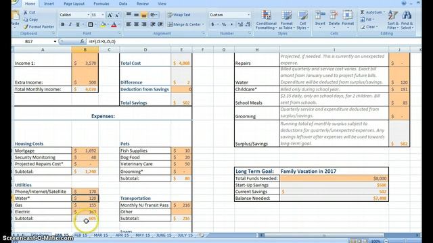
Task: Click Decrease Indent icon
Action: [x=152, y=24]
